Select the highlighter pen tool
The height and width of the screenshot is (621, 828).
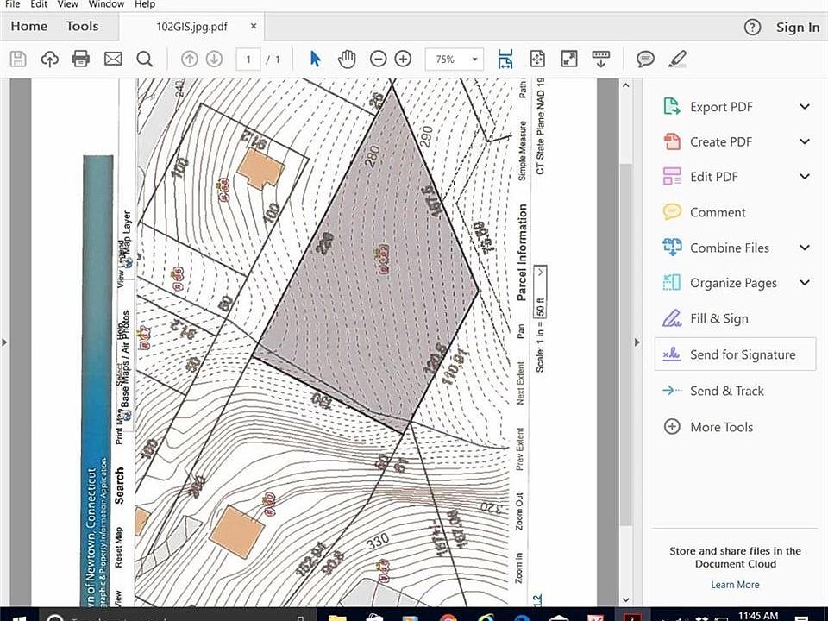pyautogui.click(x=677, y=59)
